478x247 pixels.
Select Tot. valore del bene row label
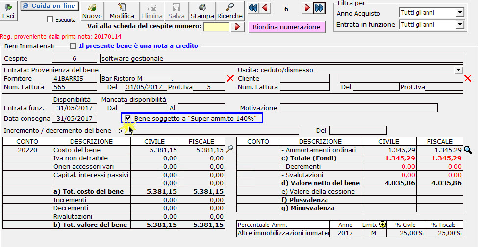coord(92,225)
